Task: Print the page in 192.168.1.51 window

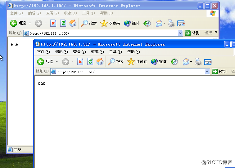Action: [x=198, y=62]
